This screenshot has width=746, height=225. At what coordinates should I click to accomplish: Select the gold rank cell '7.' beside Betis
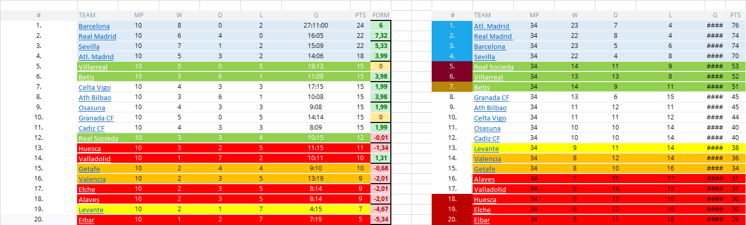452,87
